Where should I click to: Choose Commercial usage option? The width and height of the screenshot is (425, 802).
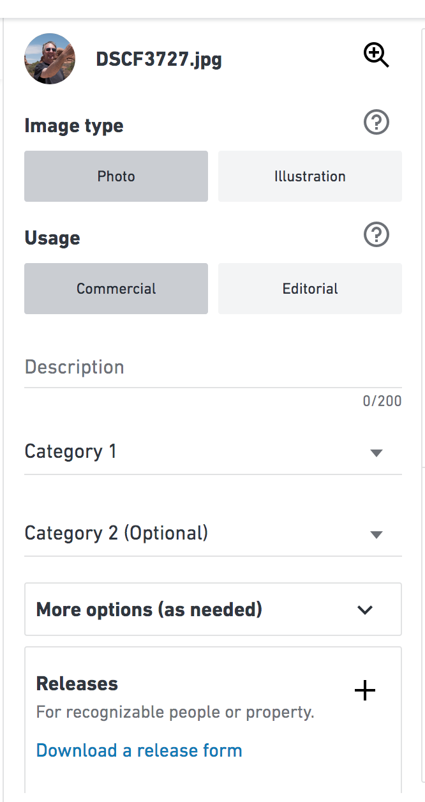coord(116,289)
